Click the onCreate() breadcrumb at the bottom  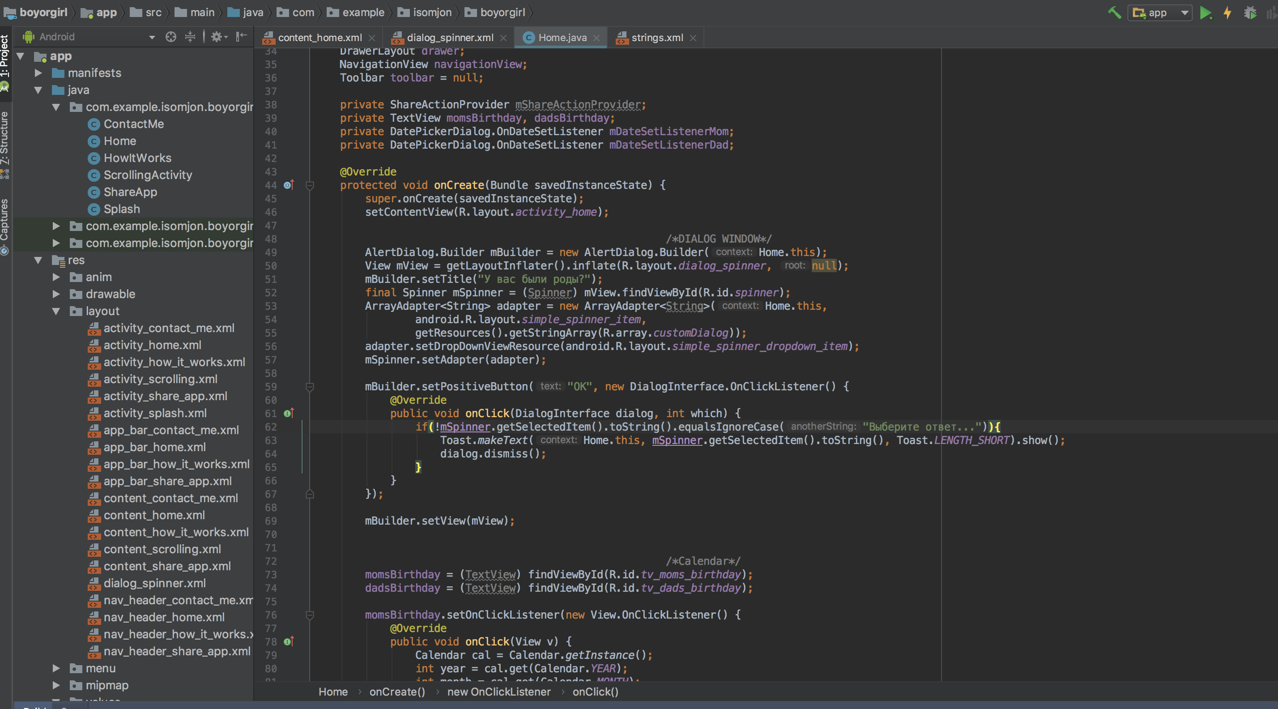click(397, 692)
